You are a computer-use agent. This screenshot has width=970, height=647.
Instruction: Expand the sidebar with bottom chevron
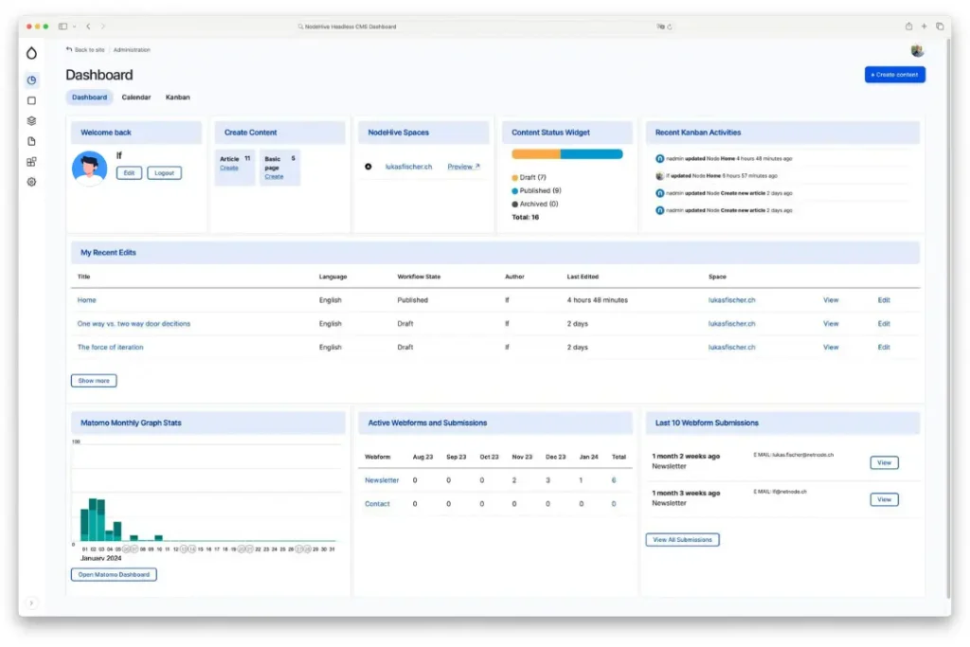tap(31, 602)
